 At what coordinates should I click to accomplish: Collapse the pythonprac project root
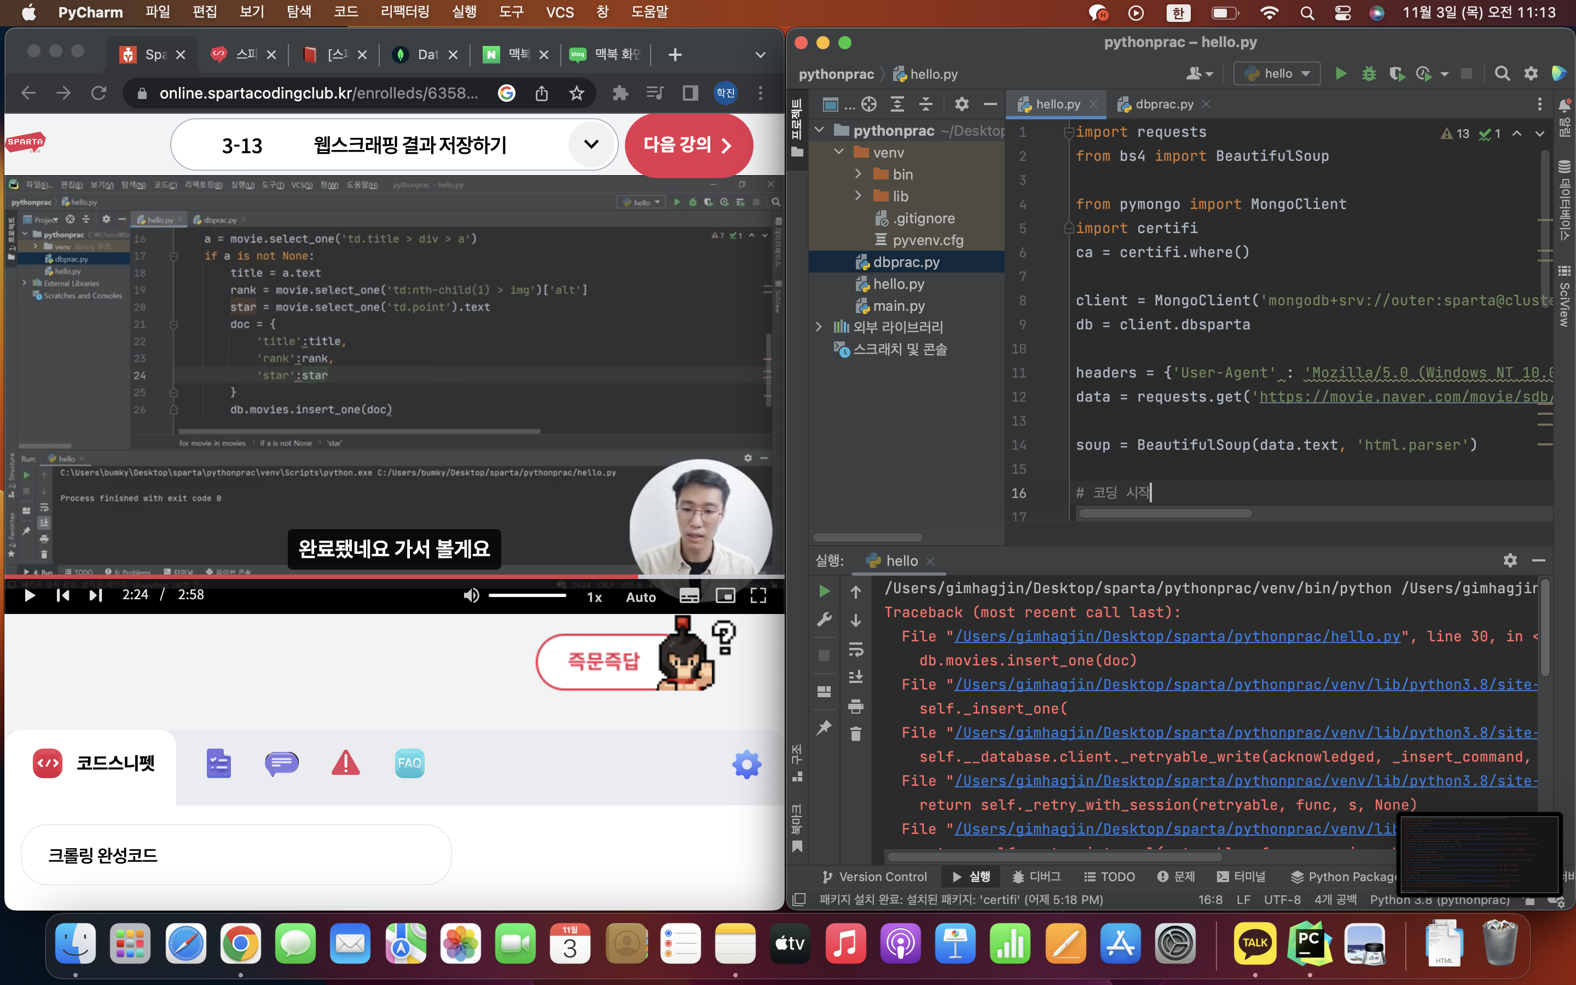tap(820, 130)
